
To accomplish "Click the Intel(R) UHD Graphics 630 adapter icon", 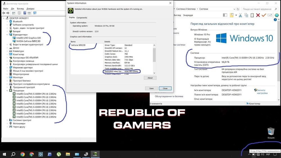I will pos(14,38).
